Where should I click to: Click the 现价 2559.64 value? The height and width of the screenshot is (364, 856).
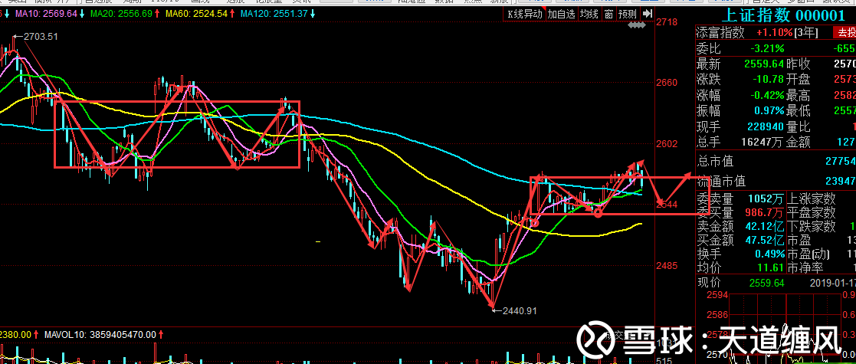coord(766,283)
